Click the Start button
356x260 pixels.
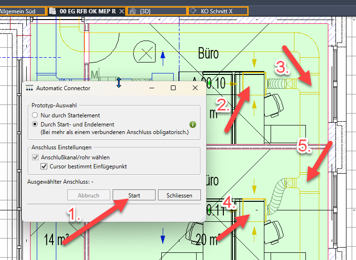[x=134, y=195]
